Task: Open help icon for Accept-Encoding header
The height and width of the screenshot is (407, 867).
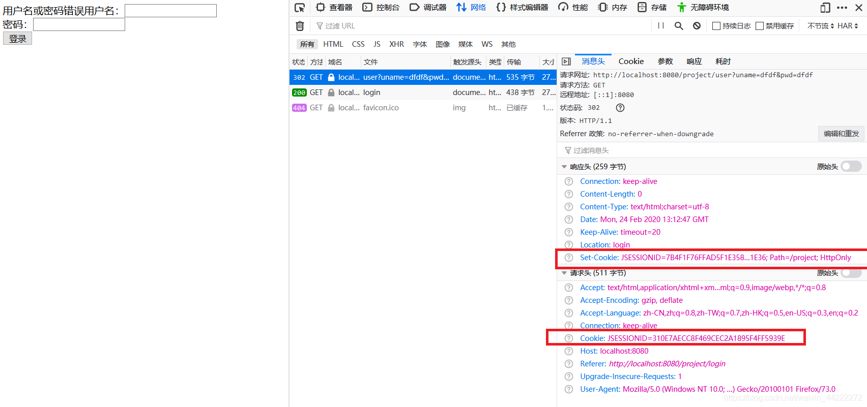Action: pos(569,300)
